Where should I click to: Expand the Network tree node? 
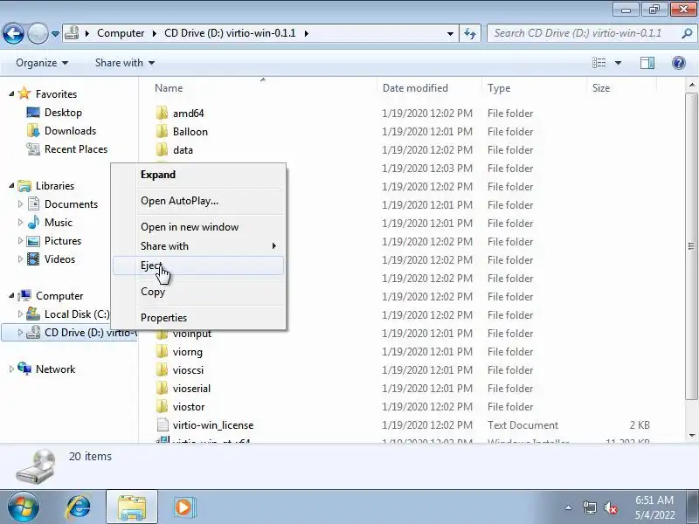point(11,369)
